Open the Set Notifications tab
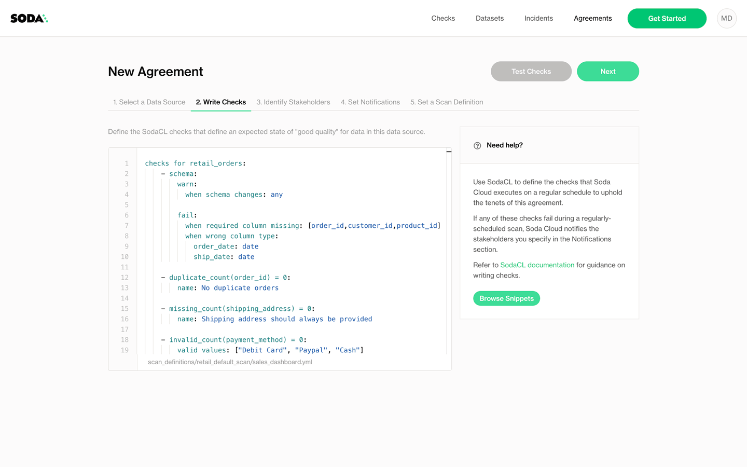Image resolution: width=747 pixels, height=467 pixels. coord(370,102)
